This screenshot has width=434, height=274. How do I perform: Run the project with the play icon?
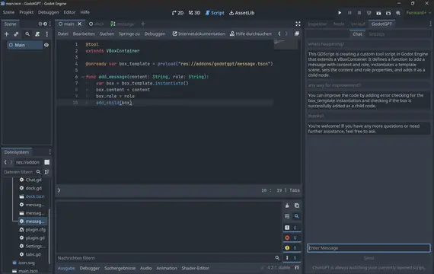[340, 13]
